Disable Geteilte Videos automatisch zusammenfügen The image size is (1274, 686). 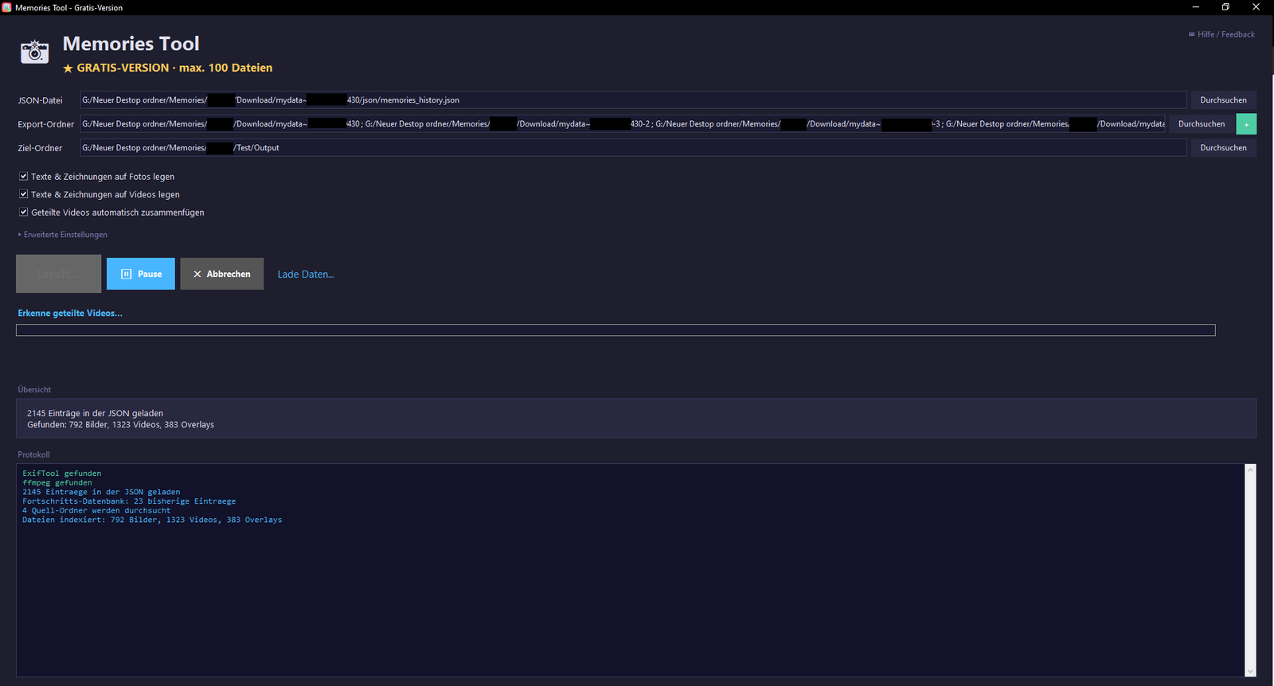(x=24, y=212)
